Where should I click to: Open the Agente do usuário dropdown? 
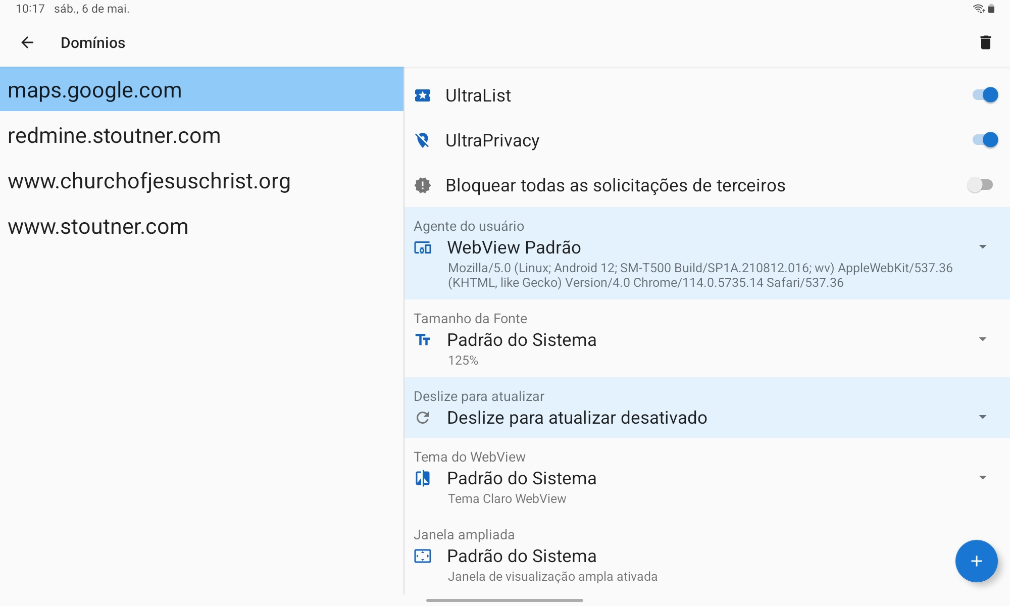tap(982, 247)
